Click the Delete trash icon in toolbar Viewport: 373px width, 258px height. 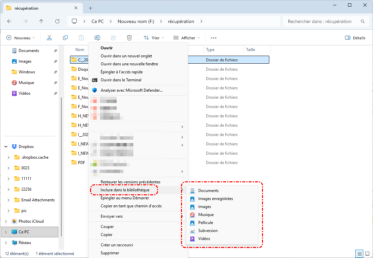129,38
